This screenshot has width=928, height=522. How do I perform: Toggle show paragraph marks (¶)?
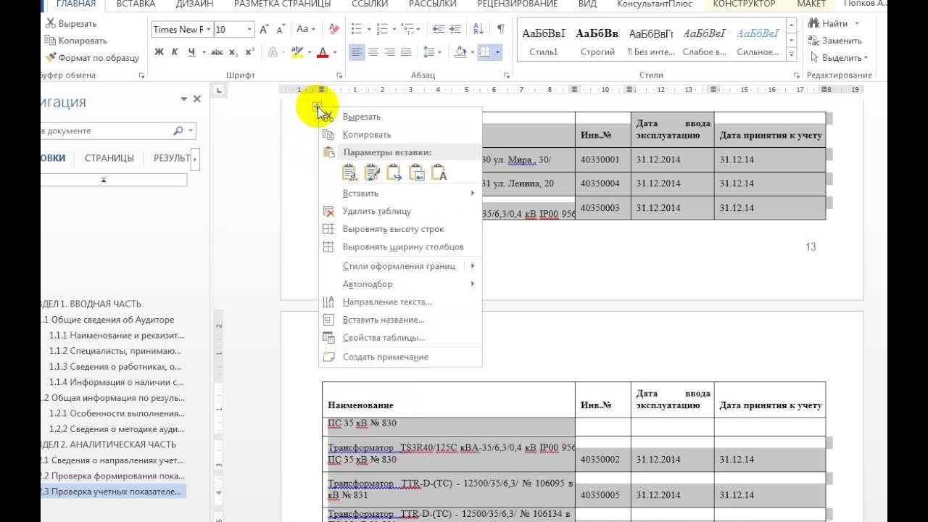500,29
